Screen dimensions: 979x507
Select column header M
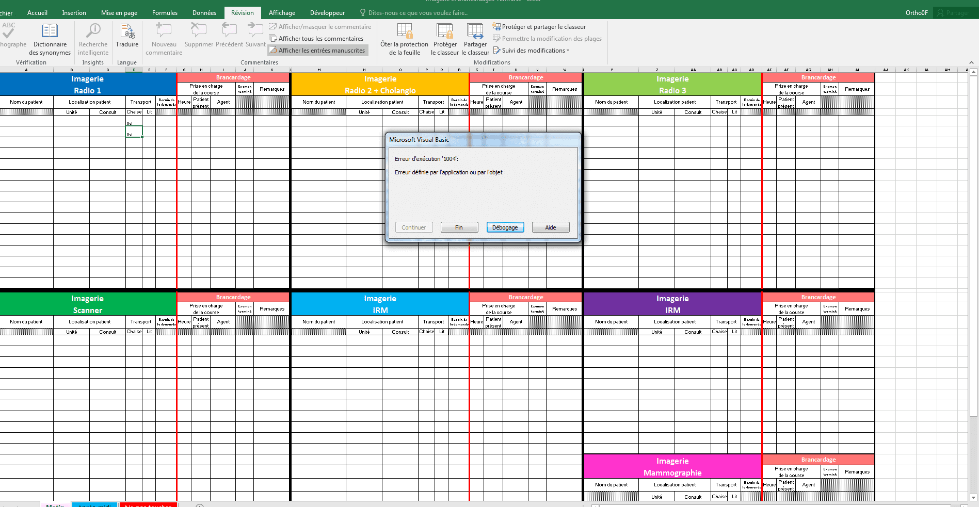pyautogui.click(x=319, y=70)
